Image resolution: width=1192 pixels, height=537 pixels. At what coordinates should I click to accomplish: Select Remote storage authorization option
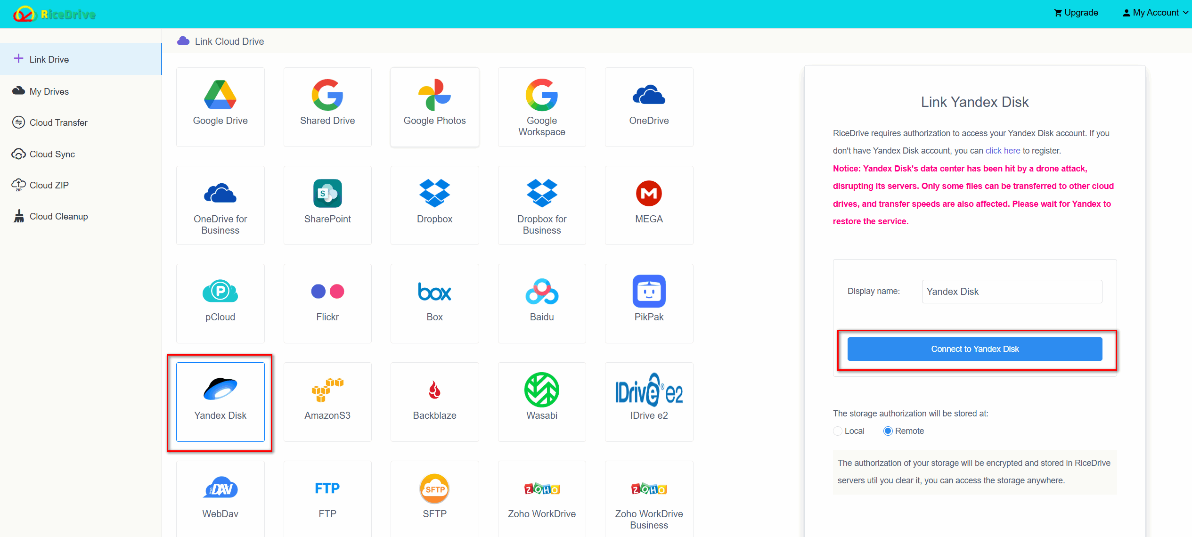click(x=888, y=431)
